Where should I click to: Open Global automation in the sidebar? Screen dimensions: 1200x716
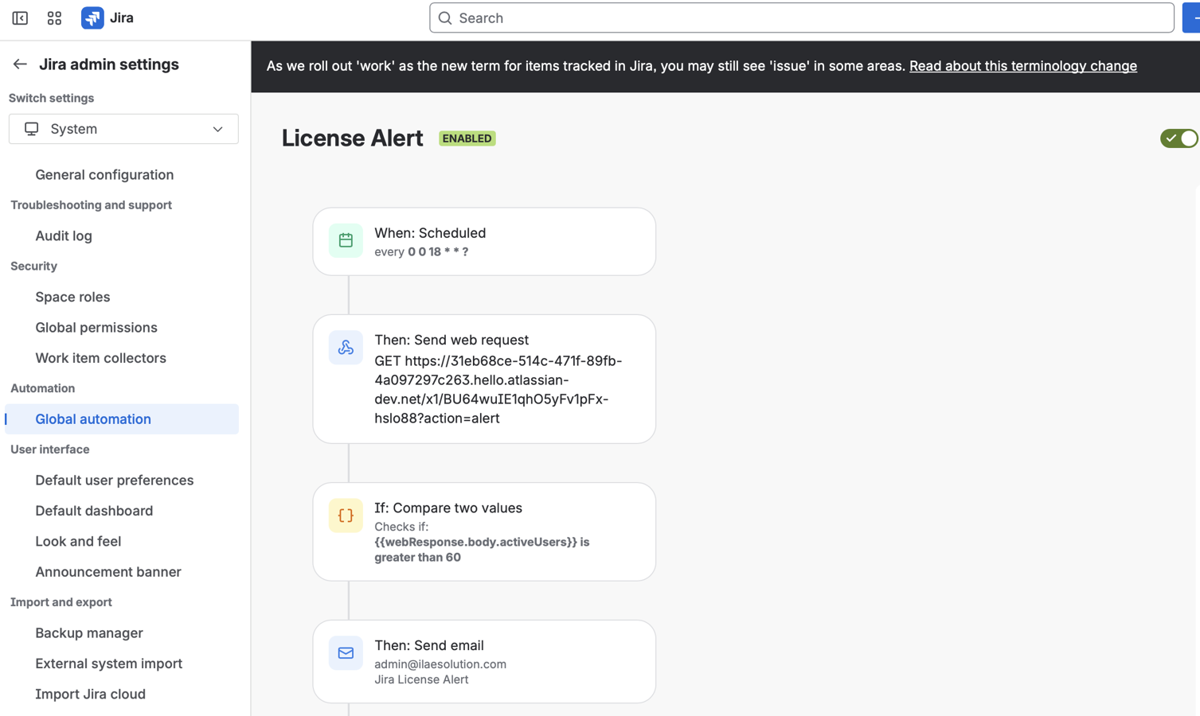[x=93, y=419]
